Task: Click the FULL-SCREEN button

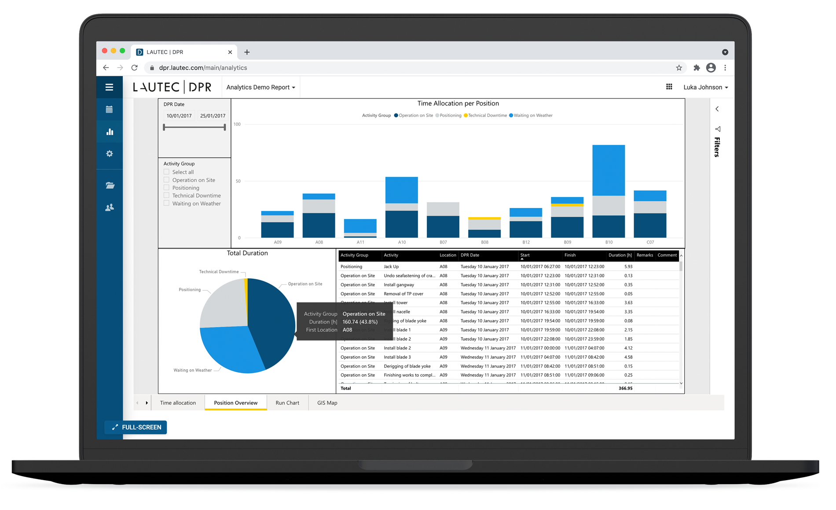Action: tap(135, 427)
